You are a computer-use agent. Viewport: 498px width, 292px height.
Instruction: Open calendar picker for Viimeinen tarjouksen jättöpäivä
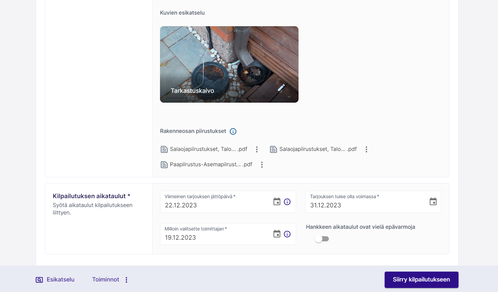tap(277, 202)
